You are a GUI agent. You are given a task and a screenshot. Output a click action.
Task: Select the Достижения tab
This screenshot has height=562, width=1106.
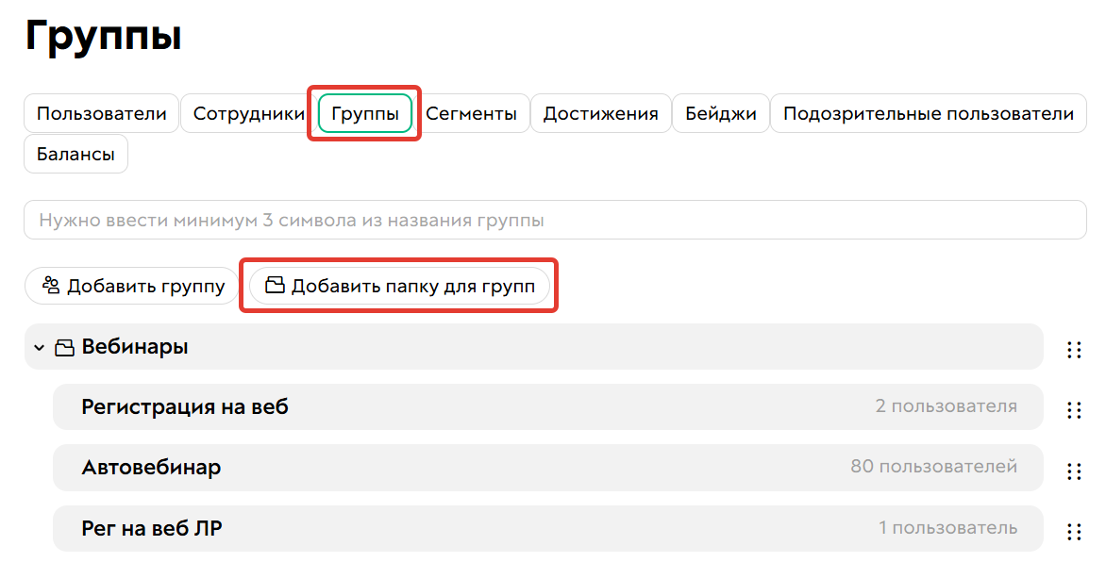tap(600, 112)
